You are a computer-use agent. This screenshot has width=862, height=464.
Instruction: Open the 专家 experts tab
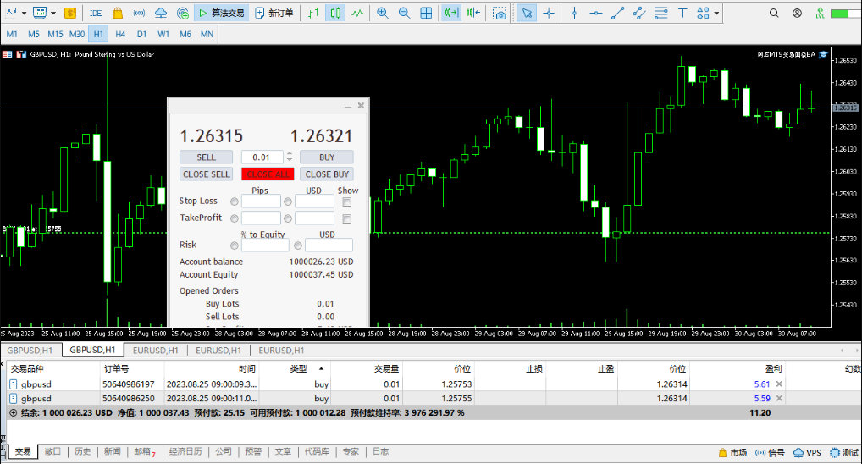(351, 451)
